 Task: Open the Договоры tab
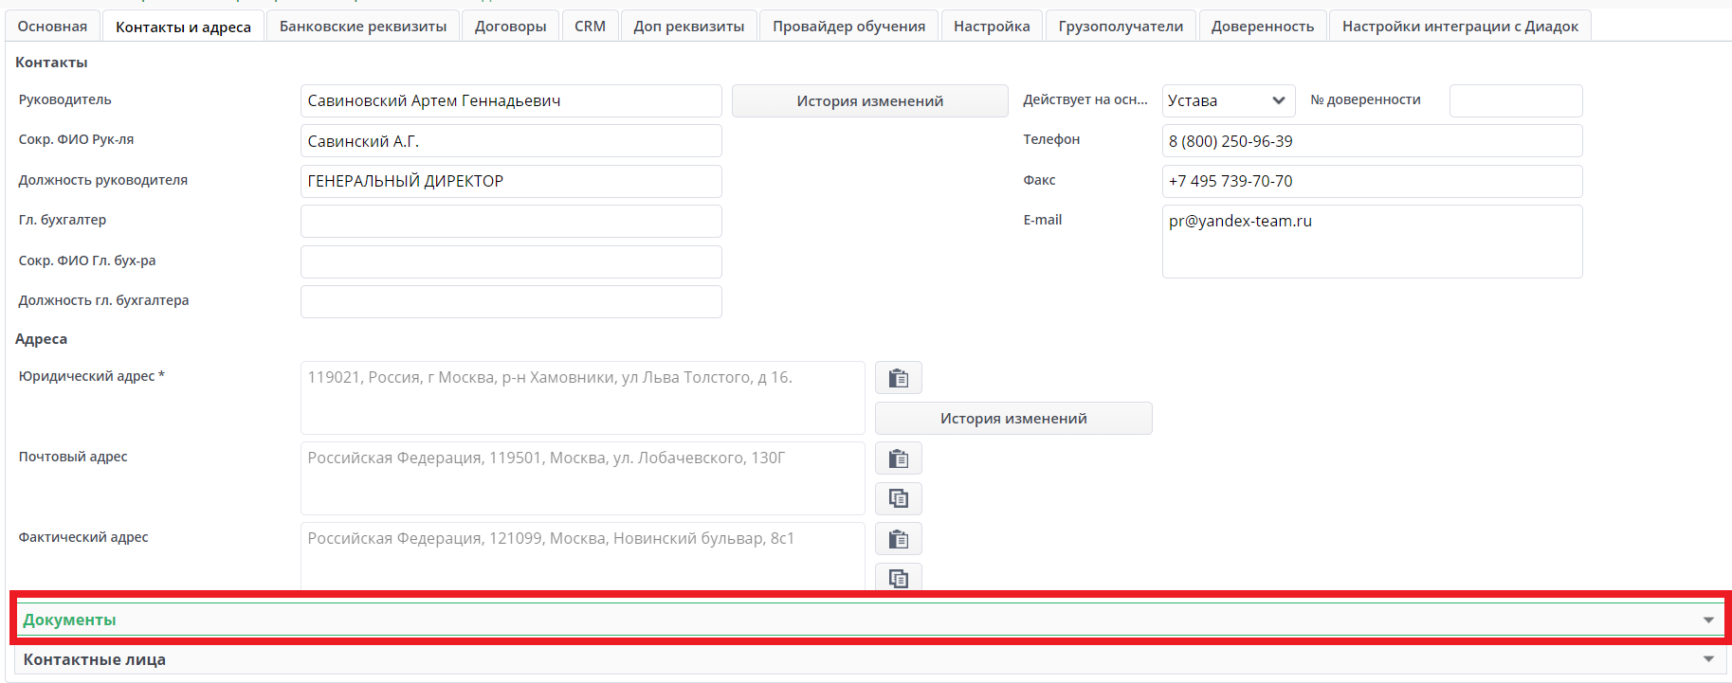point(511,27)
